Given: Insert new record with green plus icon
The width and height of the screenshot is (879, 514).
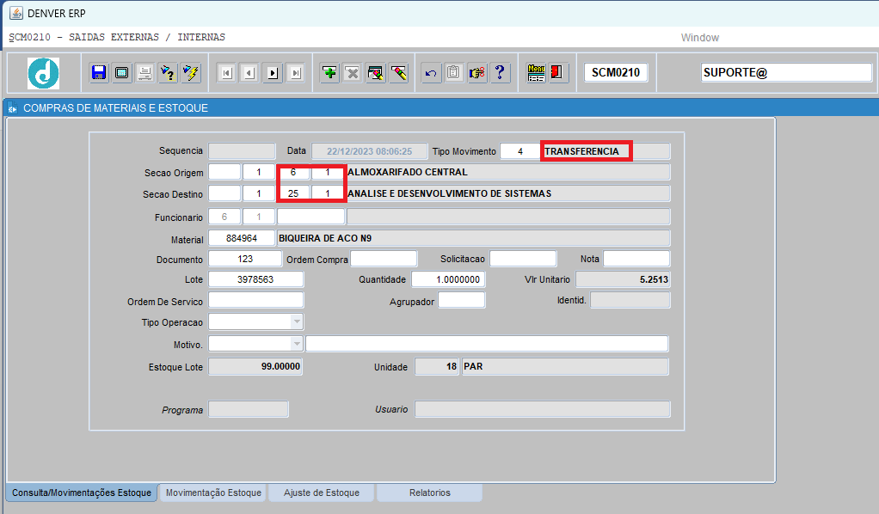Looking at the screenshot, I should 329,73.
